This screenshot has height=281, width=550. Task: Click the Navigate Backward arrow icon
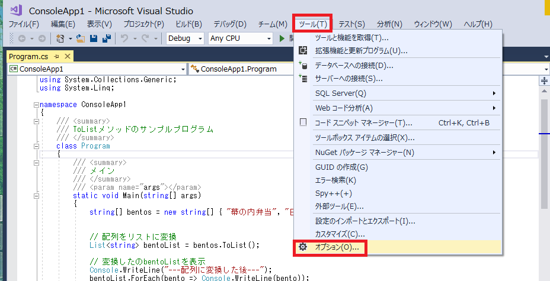point(22,39)
